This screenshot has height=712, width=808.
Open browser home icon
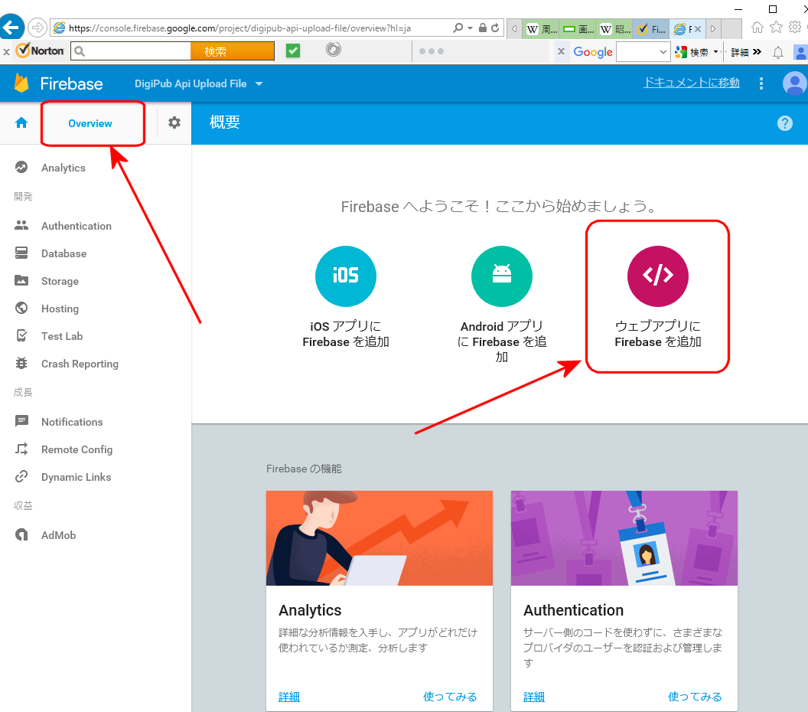point(757,28)
